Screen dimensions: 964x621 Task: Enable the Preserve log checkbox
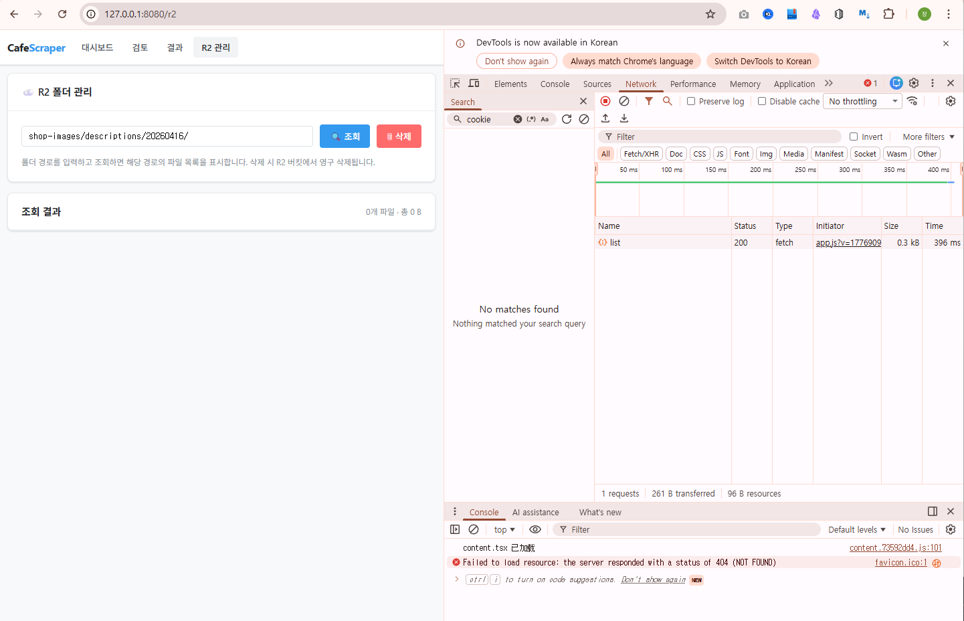coord(691,101)
